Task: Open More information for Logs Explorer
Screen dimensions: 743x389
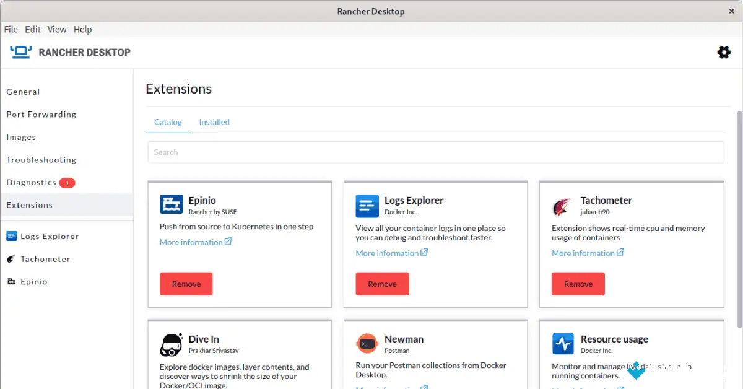Action: [x=388, y=253]
